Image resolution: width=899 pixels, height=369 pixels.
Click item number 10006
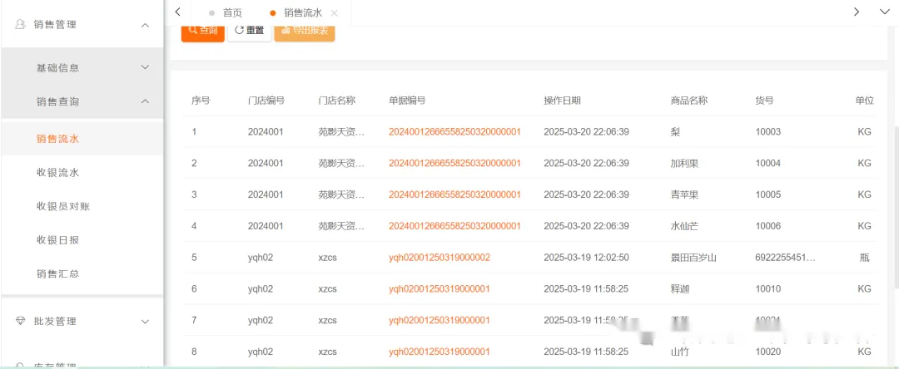pos(768,226)
